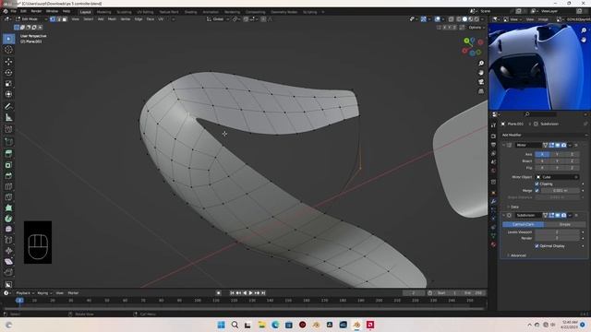Select the Transform tool
The width and height of the screenshot is (591, 332).
pos(8,94)
